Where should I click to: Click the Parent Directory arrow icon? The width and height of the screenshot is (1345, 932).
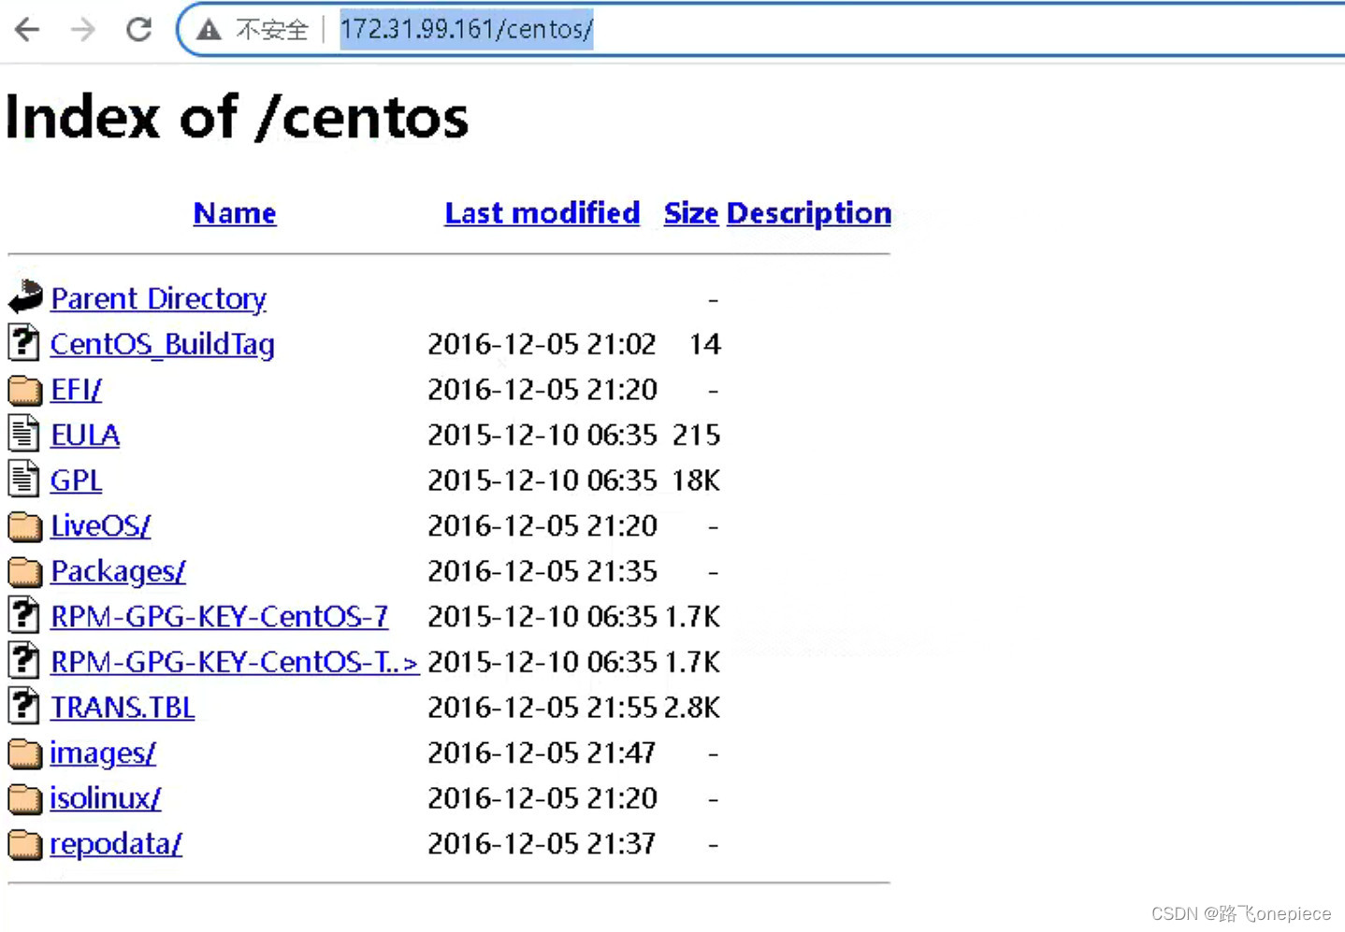pos(23,297)
